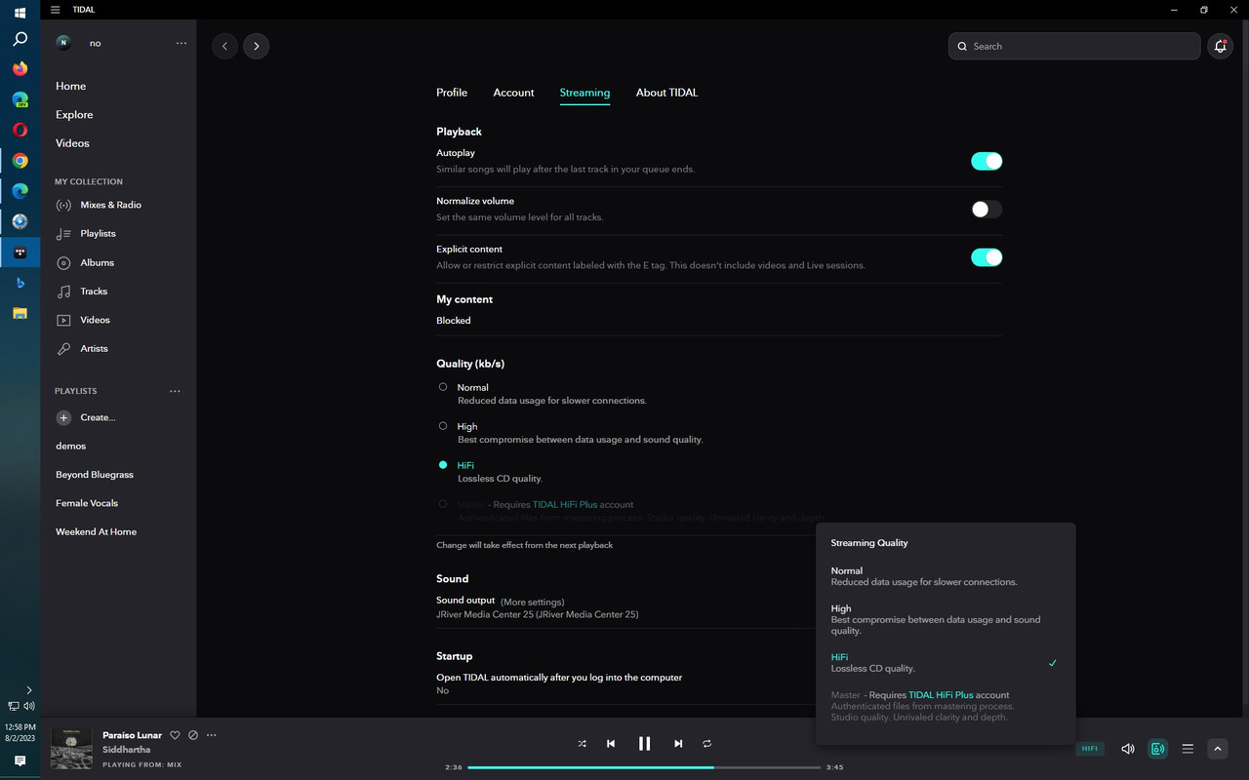Image resolution: width=1249 pixels, height=780 pixels.
Task: Click the Paraíso Lunar album thumbnail
Action: pos(71,748)
